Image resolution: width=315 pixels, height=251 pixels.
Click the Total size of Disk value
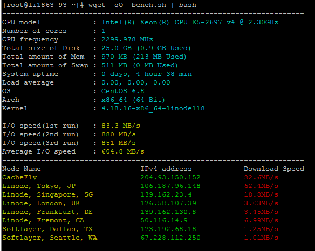[x=146, y=48]
